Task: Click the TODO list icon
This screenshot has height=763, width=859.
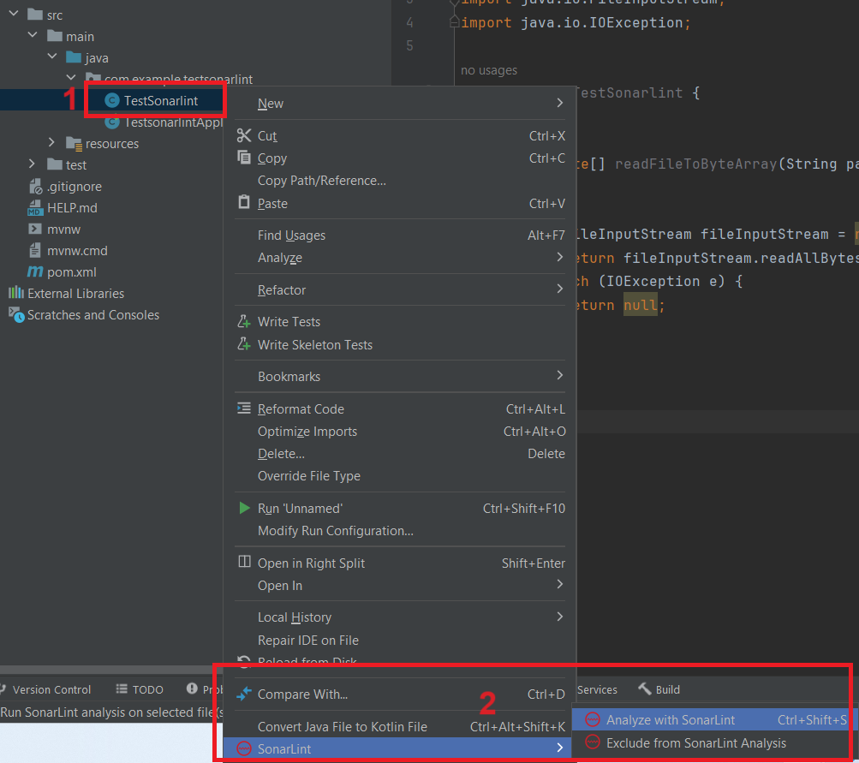Action: pyautogui.click(x=122, y=688)
